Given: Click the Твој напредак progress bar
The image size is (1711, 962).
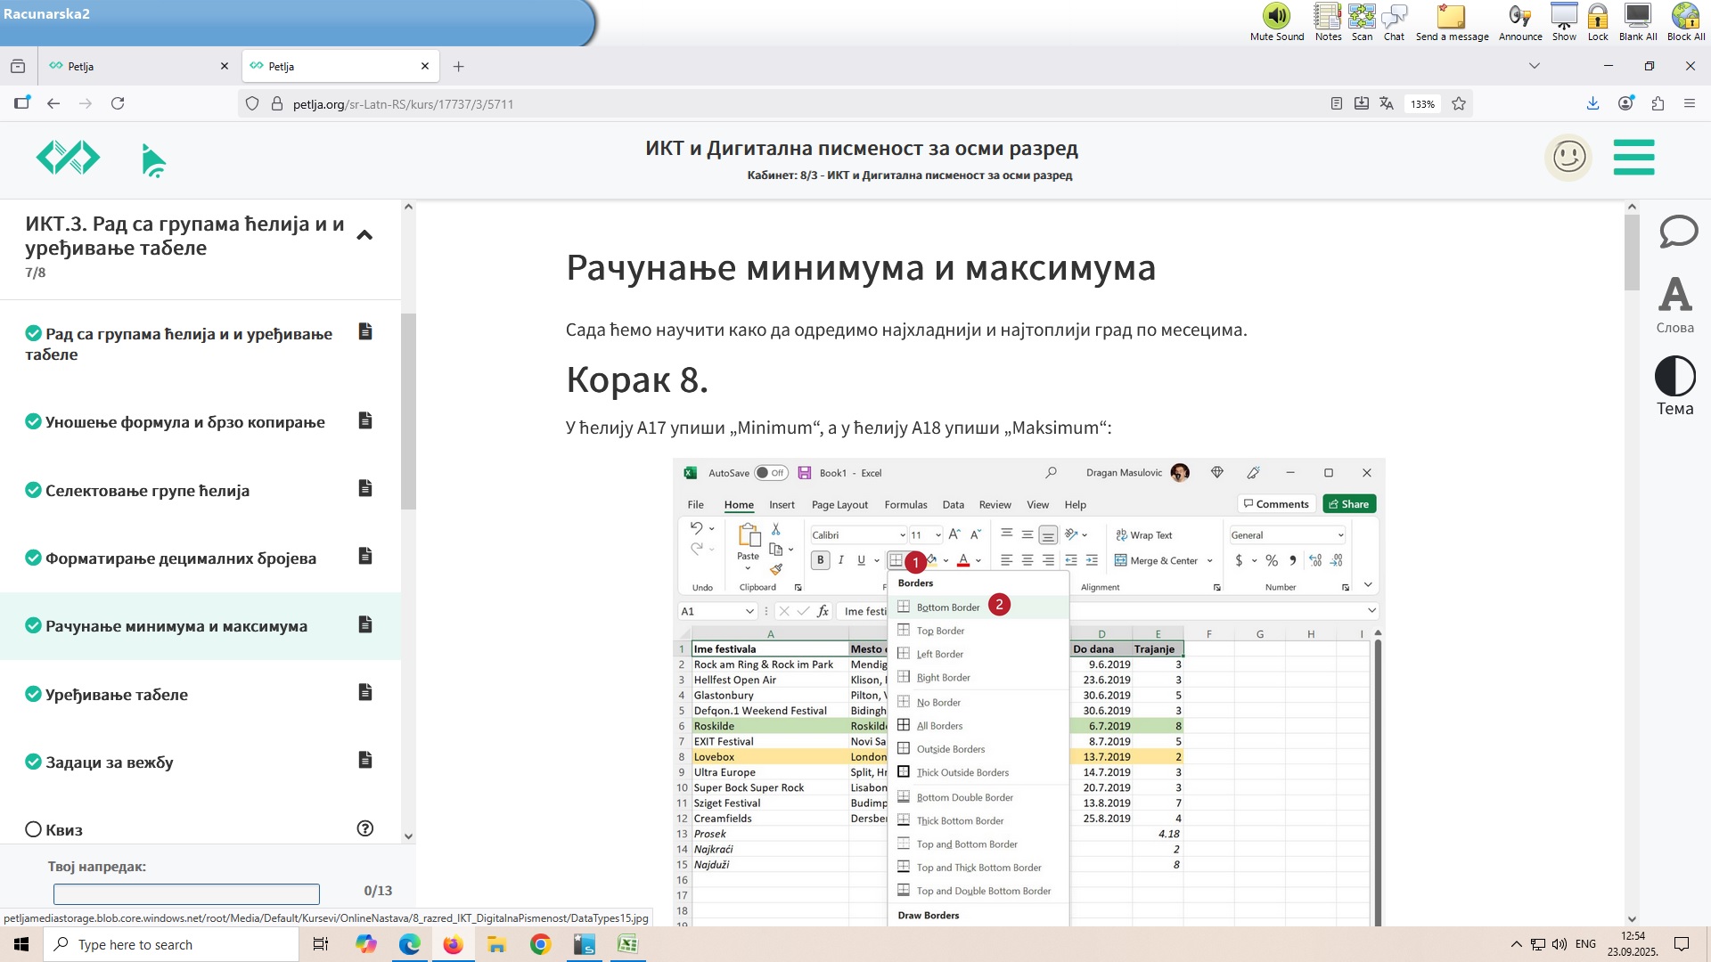Looking at the screenshot, I should tap(186, 893).
